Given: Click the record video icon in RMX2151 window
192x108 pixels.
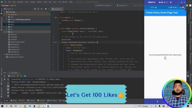Looking at the screenshot, I should pos(162,2).
